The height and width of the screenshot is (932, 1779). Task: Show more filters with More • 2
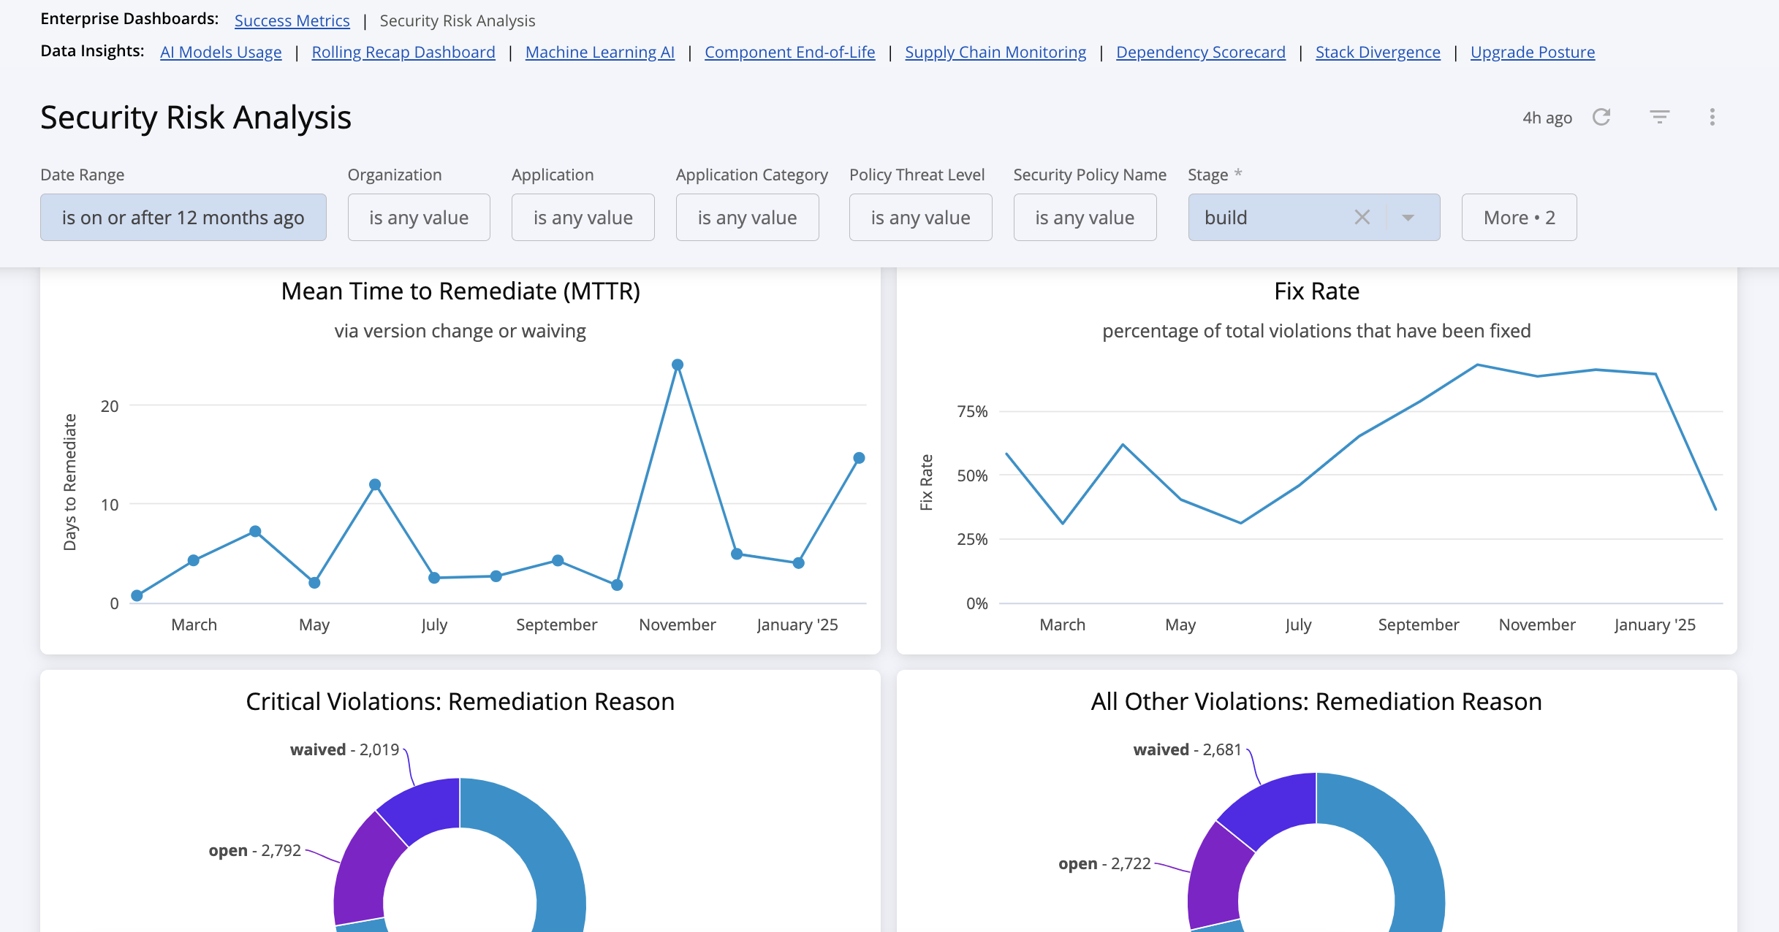click(1519, 217)
